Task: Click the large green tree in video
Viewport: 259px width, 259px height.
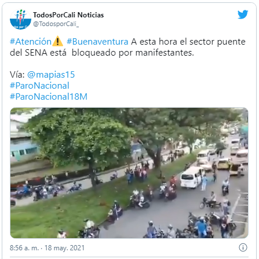Action: [81, 141]
